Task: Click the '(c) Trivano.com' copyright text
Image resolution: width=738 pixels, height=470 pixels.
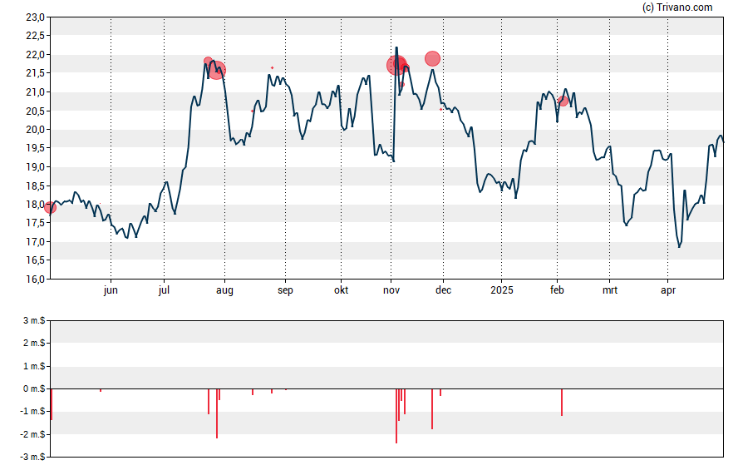Action: (676, 7)
